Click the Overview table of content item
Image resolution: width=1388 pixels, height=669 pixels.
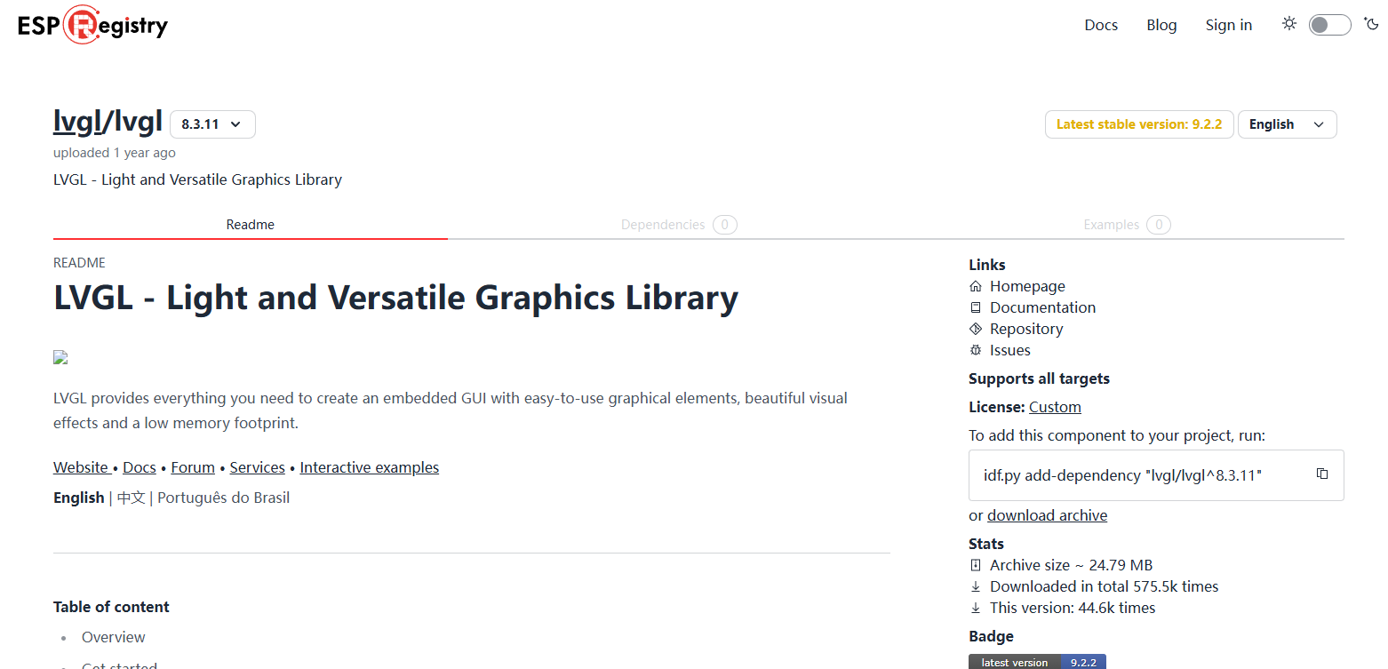click(114, 637)
